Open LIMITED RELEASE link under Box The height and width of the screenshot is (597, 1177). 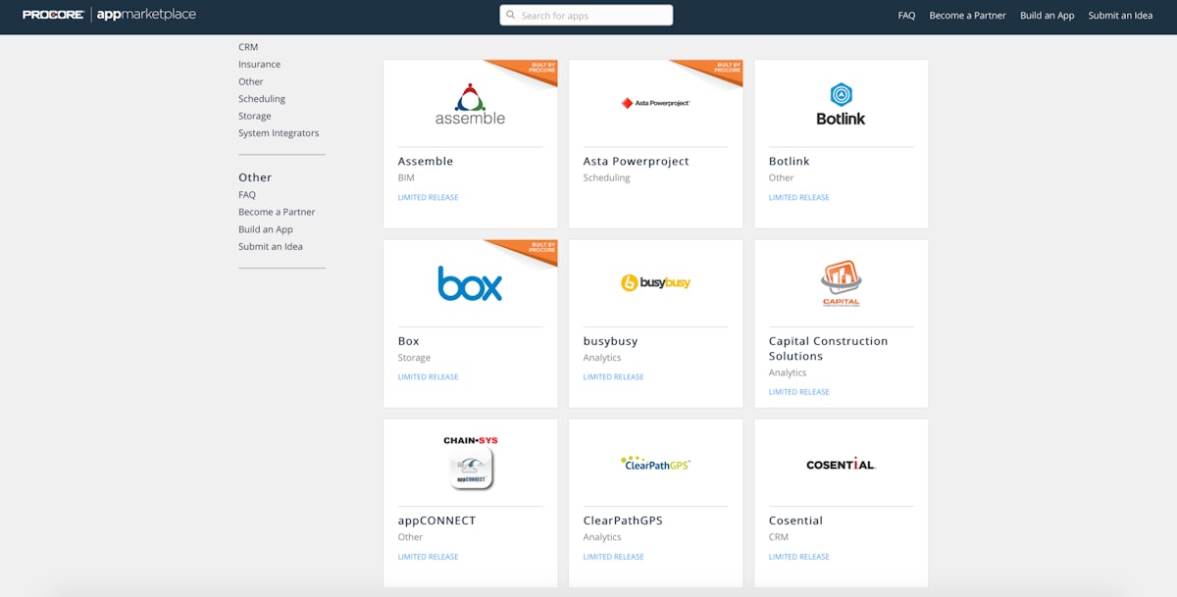click(428, 376)
